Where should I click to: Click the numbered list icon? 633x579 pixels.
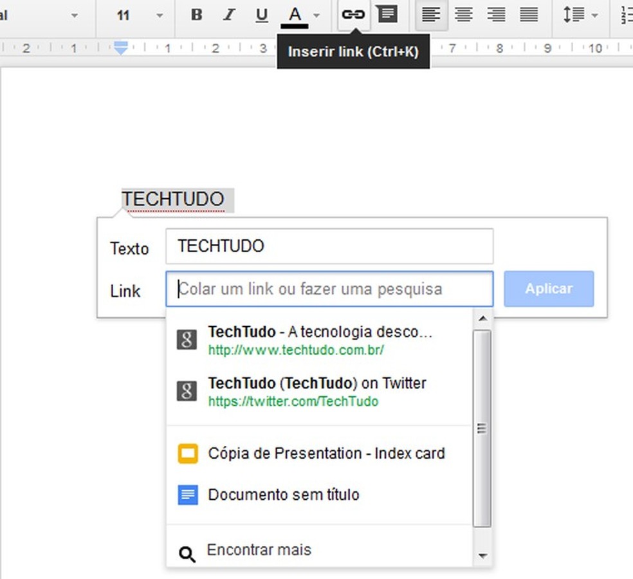(x=627, y=15)
